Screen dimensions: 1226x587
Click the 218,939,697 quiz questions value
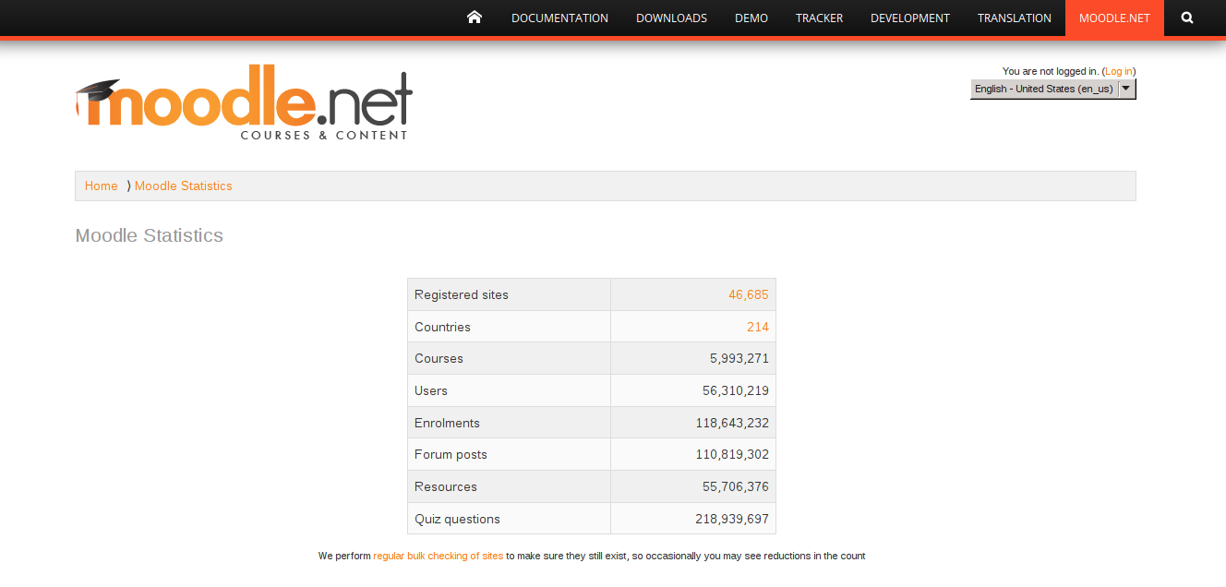pyautogui.click(x=732, y=519)
